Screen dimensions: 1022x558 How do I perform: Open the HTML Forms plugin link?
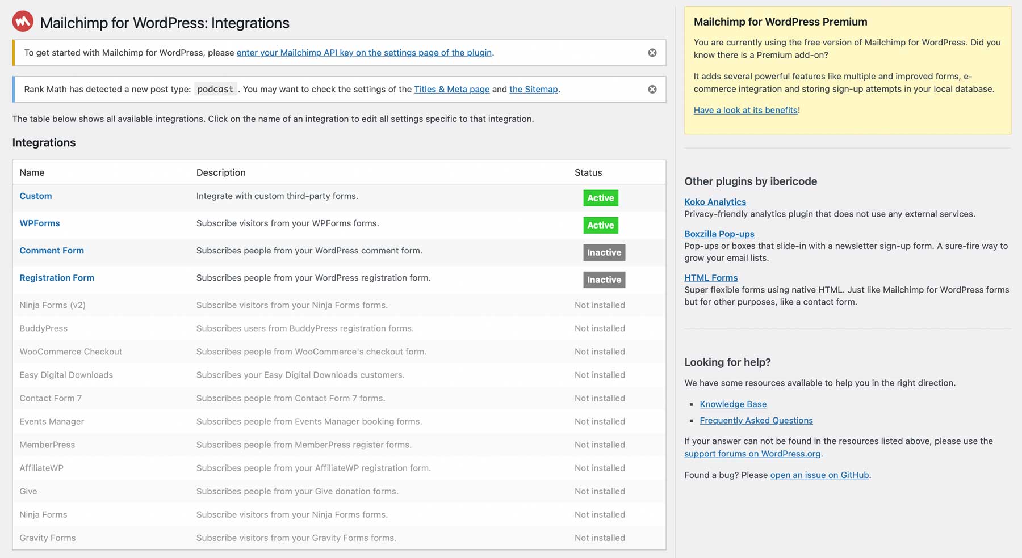click(x=711, y=278)
